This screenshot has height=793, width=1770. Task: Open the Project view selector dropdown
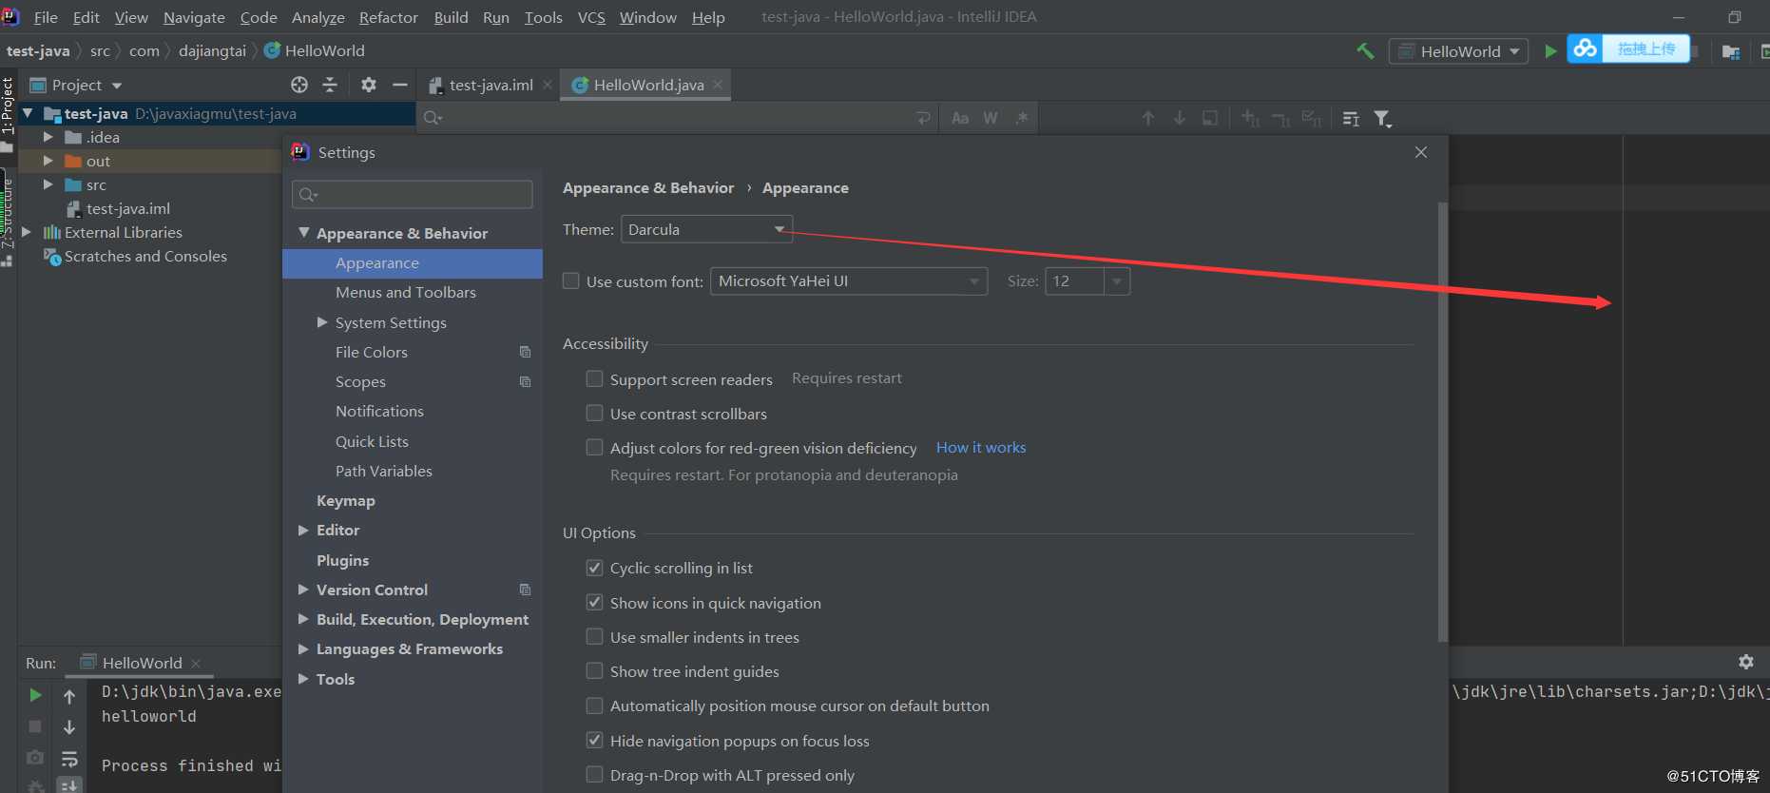(x=76, y=85)
